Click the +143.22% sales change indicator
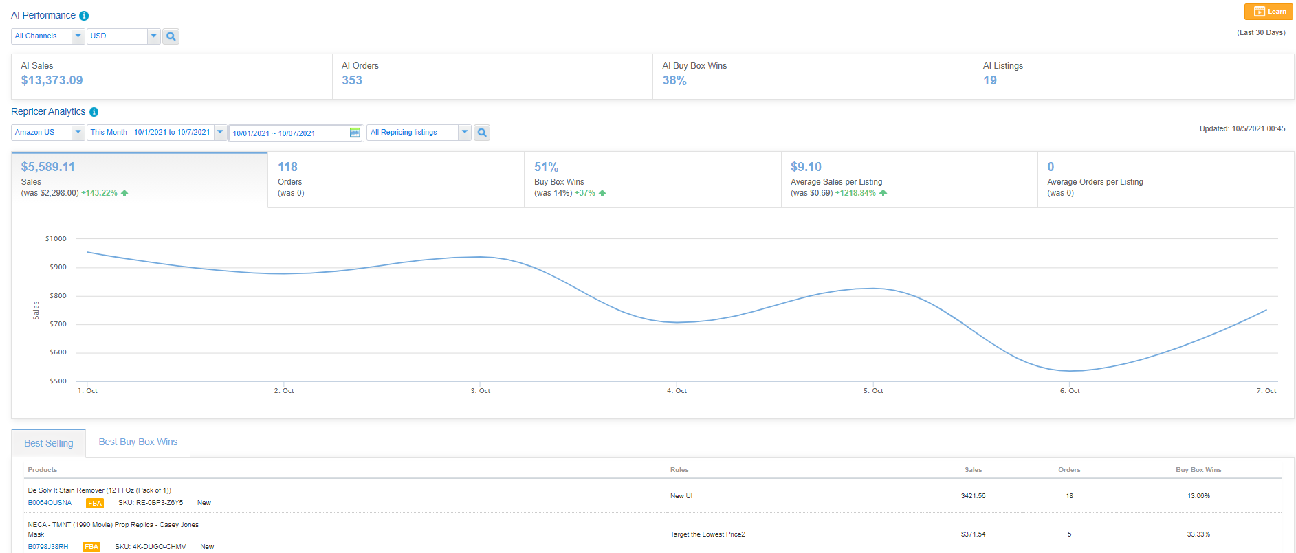This screenshot has height=553, width=1296. (x=105, y=193)
